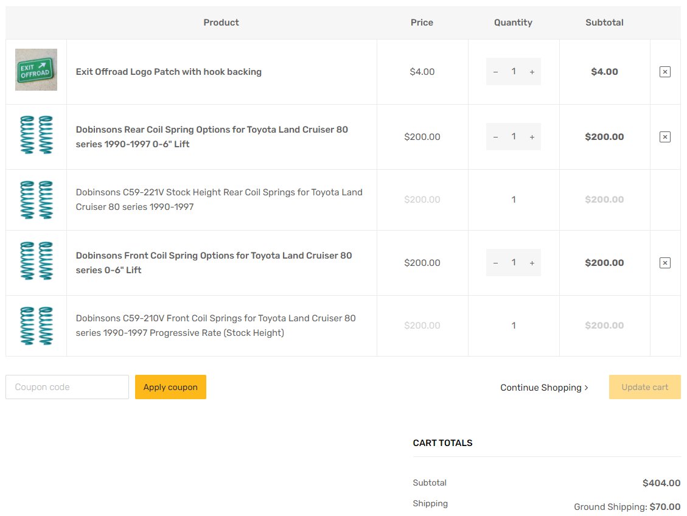Open Dobinsons C59-221V Stock Height Rear link
Viewport: 687px width, 516px height.
[219, 200]
